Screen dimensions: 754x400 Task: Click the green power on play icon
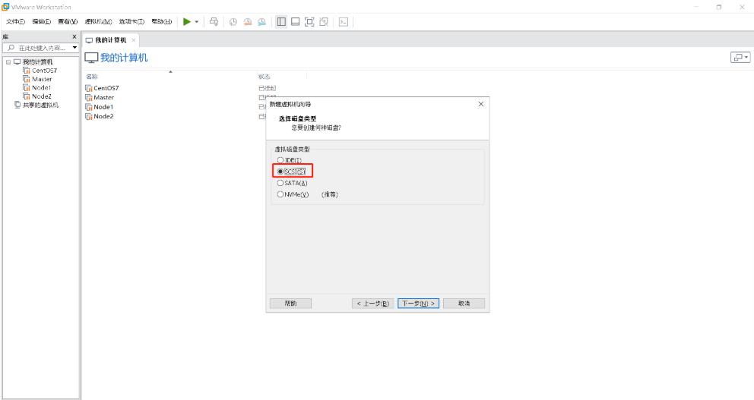tap(186, 21)
